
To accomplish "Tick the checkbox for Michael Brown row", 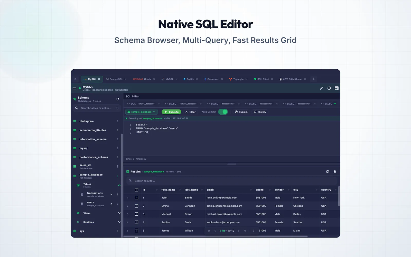I will [136, 214].
